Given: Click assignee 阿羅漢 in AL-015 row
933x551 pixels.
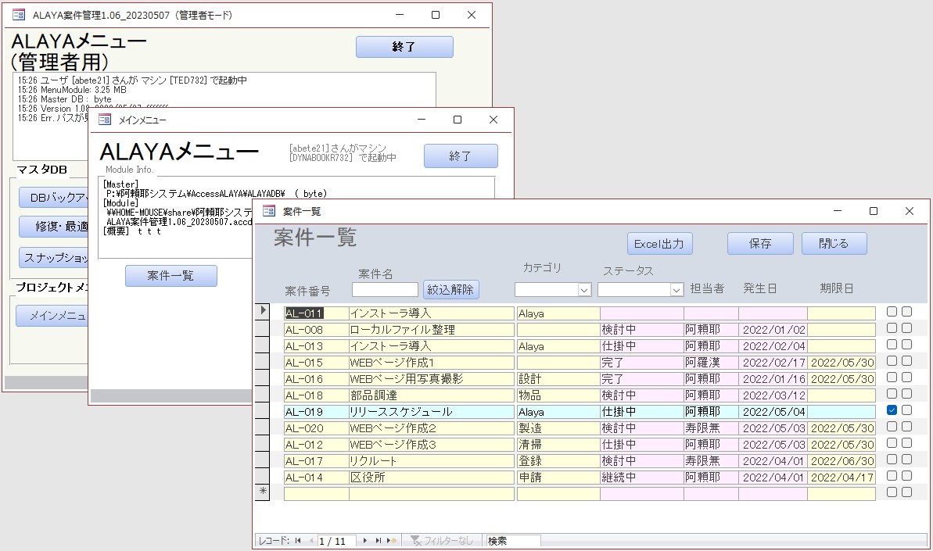Looking at the screenshot, I should pyautogui.click(x=711, y=363).
